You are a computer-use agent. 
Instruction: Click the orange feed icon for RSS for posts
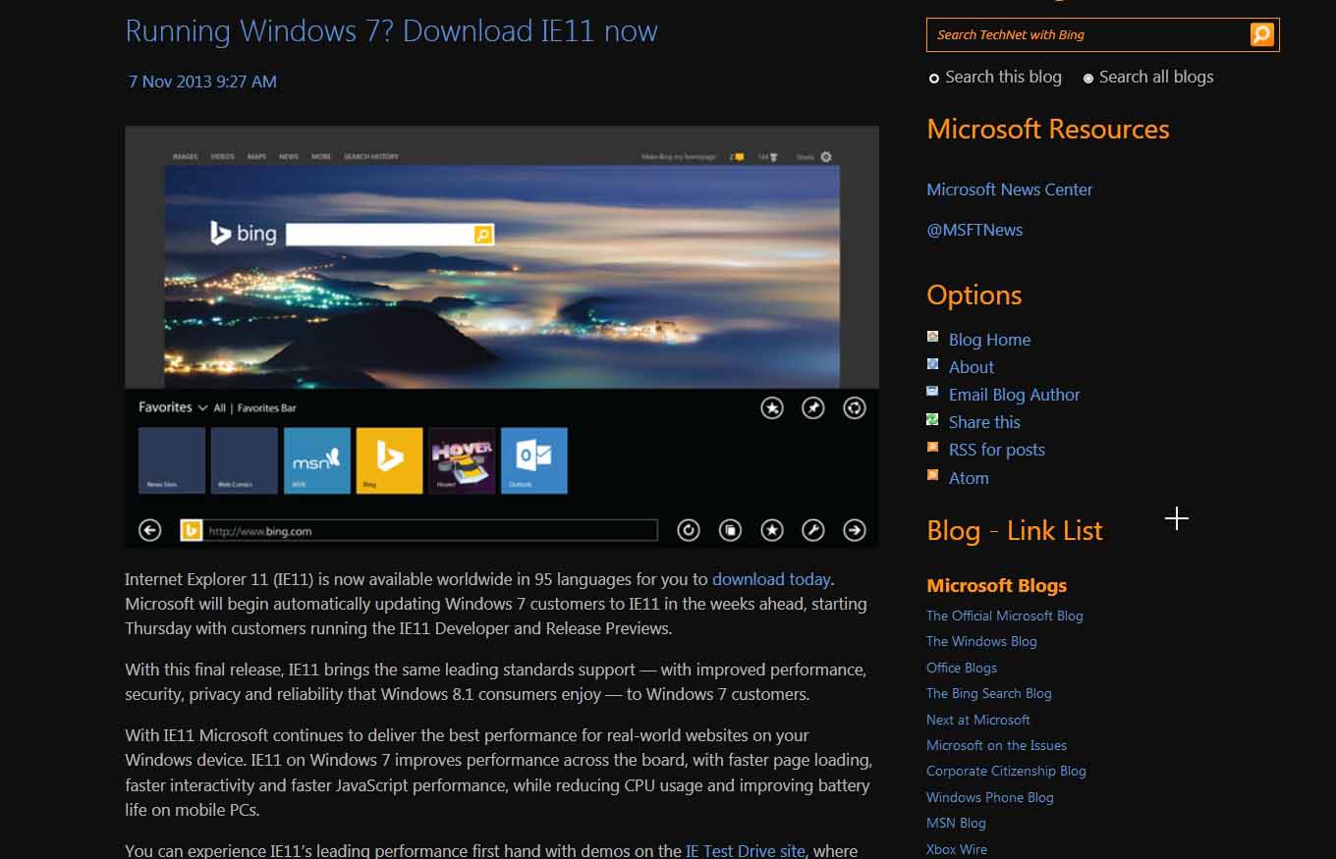[x=932, y=448]
